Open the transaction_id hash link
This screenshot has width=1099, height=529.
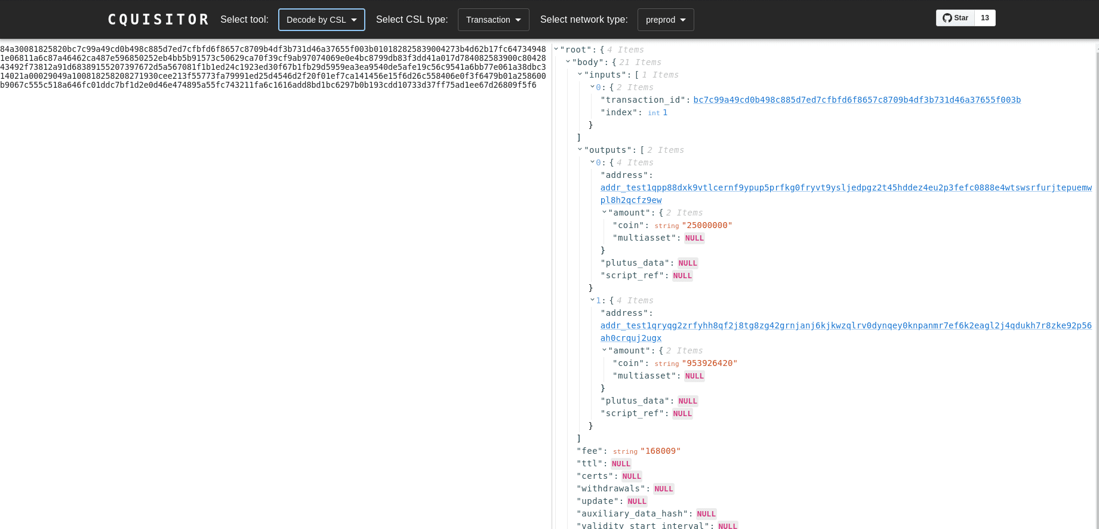(x=857, y=100)
